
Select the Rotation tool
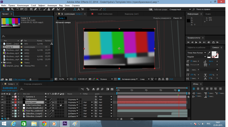click(x=17, y=9)
